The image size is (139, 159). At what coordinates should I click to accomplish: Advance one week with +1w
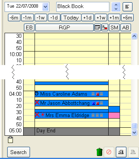point(101,18)
